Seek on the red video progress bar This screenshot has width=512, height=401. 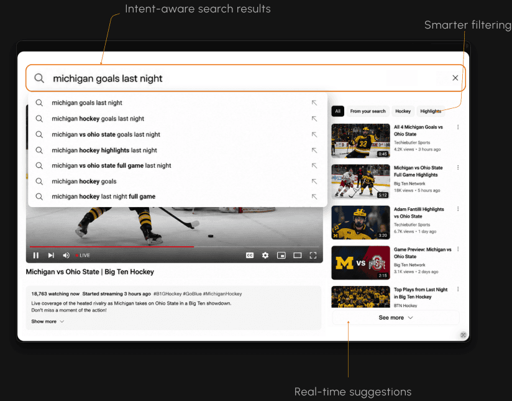[x=175, y=247]
